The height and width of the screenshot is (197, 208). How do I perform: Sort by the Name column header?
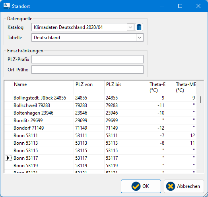(43, 87)
